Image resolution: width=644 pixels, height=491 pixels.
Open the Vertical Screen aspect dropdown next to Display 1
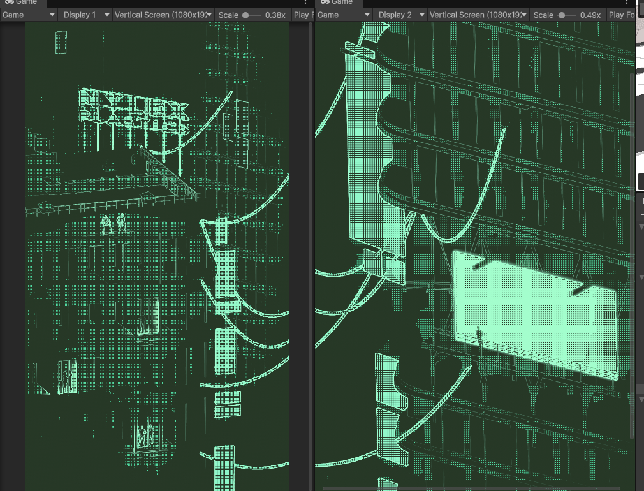[163, 15]
